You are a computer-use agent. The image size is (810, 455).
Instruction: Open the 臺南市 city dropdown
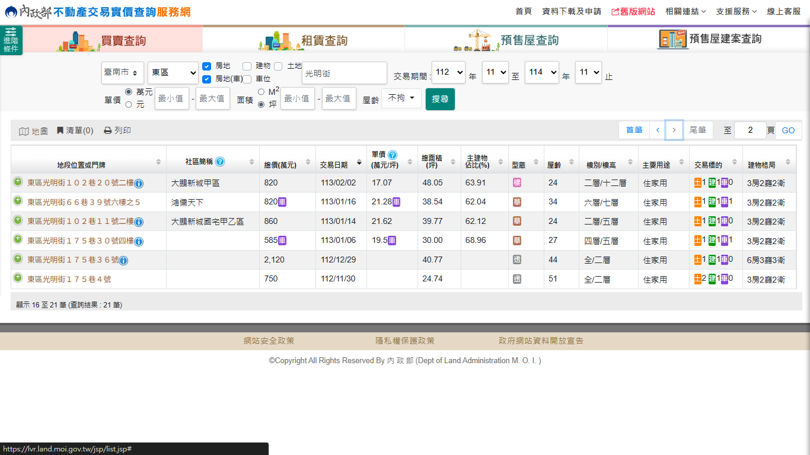coord(122,72)
